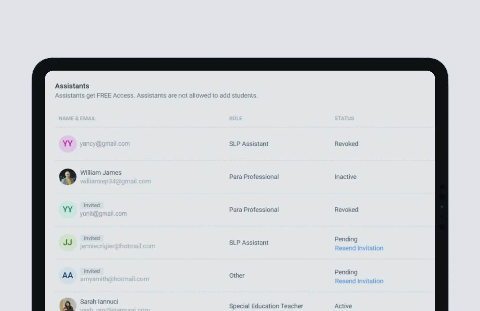Click jenniecrigler@hotmail.com email address
480x311 pixels.
pyautogui.click(x=118, y=246)
